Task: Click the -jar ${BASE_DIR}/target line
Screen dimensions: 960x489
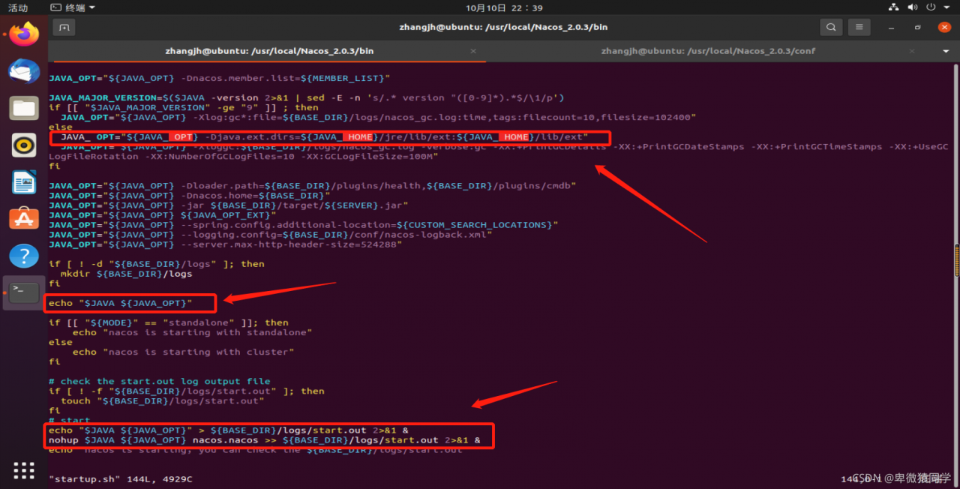Action: click(x=228, y=205)
